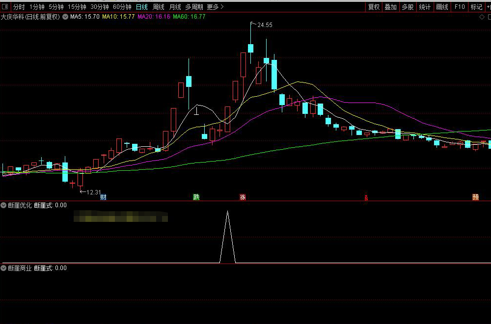491x324 pixels.
Task: Click the 断崖商业 indicator name
Action: click(20, 268)
